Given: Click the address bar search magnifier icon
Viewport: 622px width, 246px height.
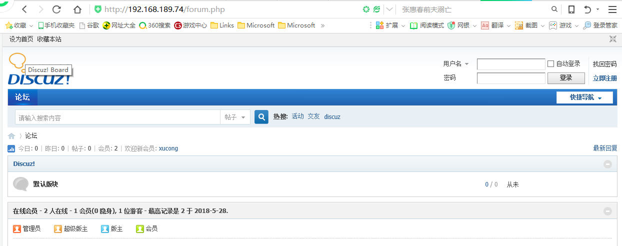Looking at the screenshot, I should coord(554,9).
